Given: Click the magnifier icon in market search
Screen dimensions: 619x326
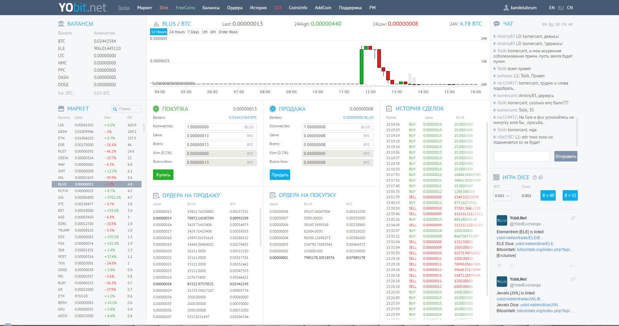Looking at the screenshot, I should 115,109.
